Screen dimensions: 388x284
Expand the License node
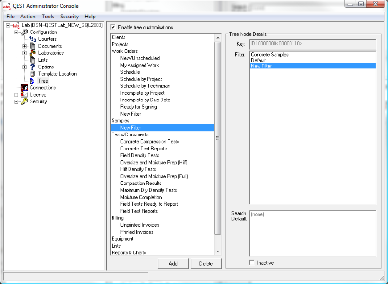[x=16, y=95]
